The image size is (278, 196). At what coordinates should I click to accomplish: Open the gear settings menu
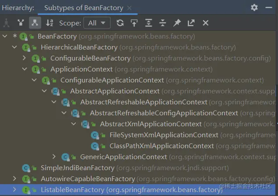click(254, 7)
